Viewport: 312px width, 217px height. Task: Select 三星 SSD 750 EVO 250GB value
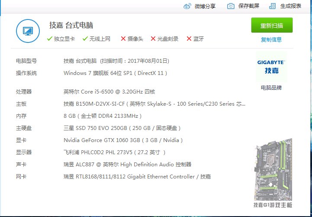tap(122, 128)
